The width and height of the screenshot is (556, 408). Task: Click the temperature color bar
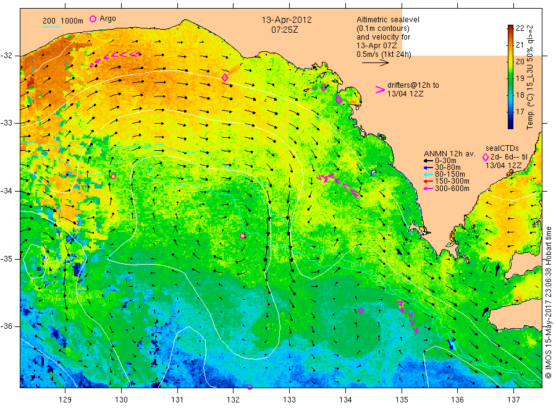click(510, 77)
